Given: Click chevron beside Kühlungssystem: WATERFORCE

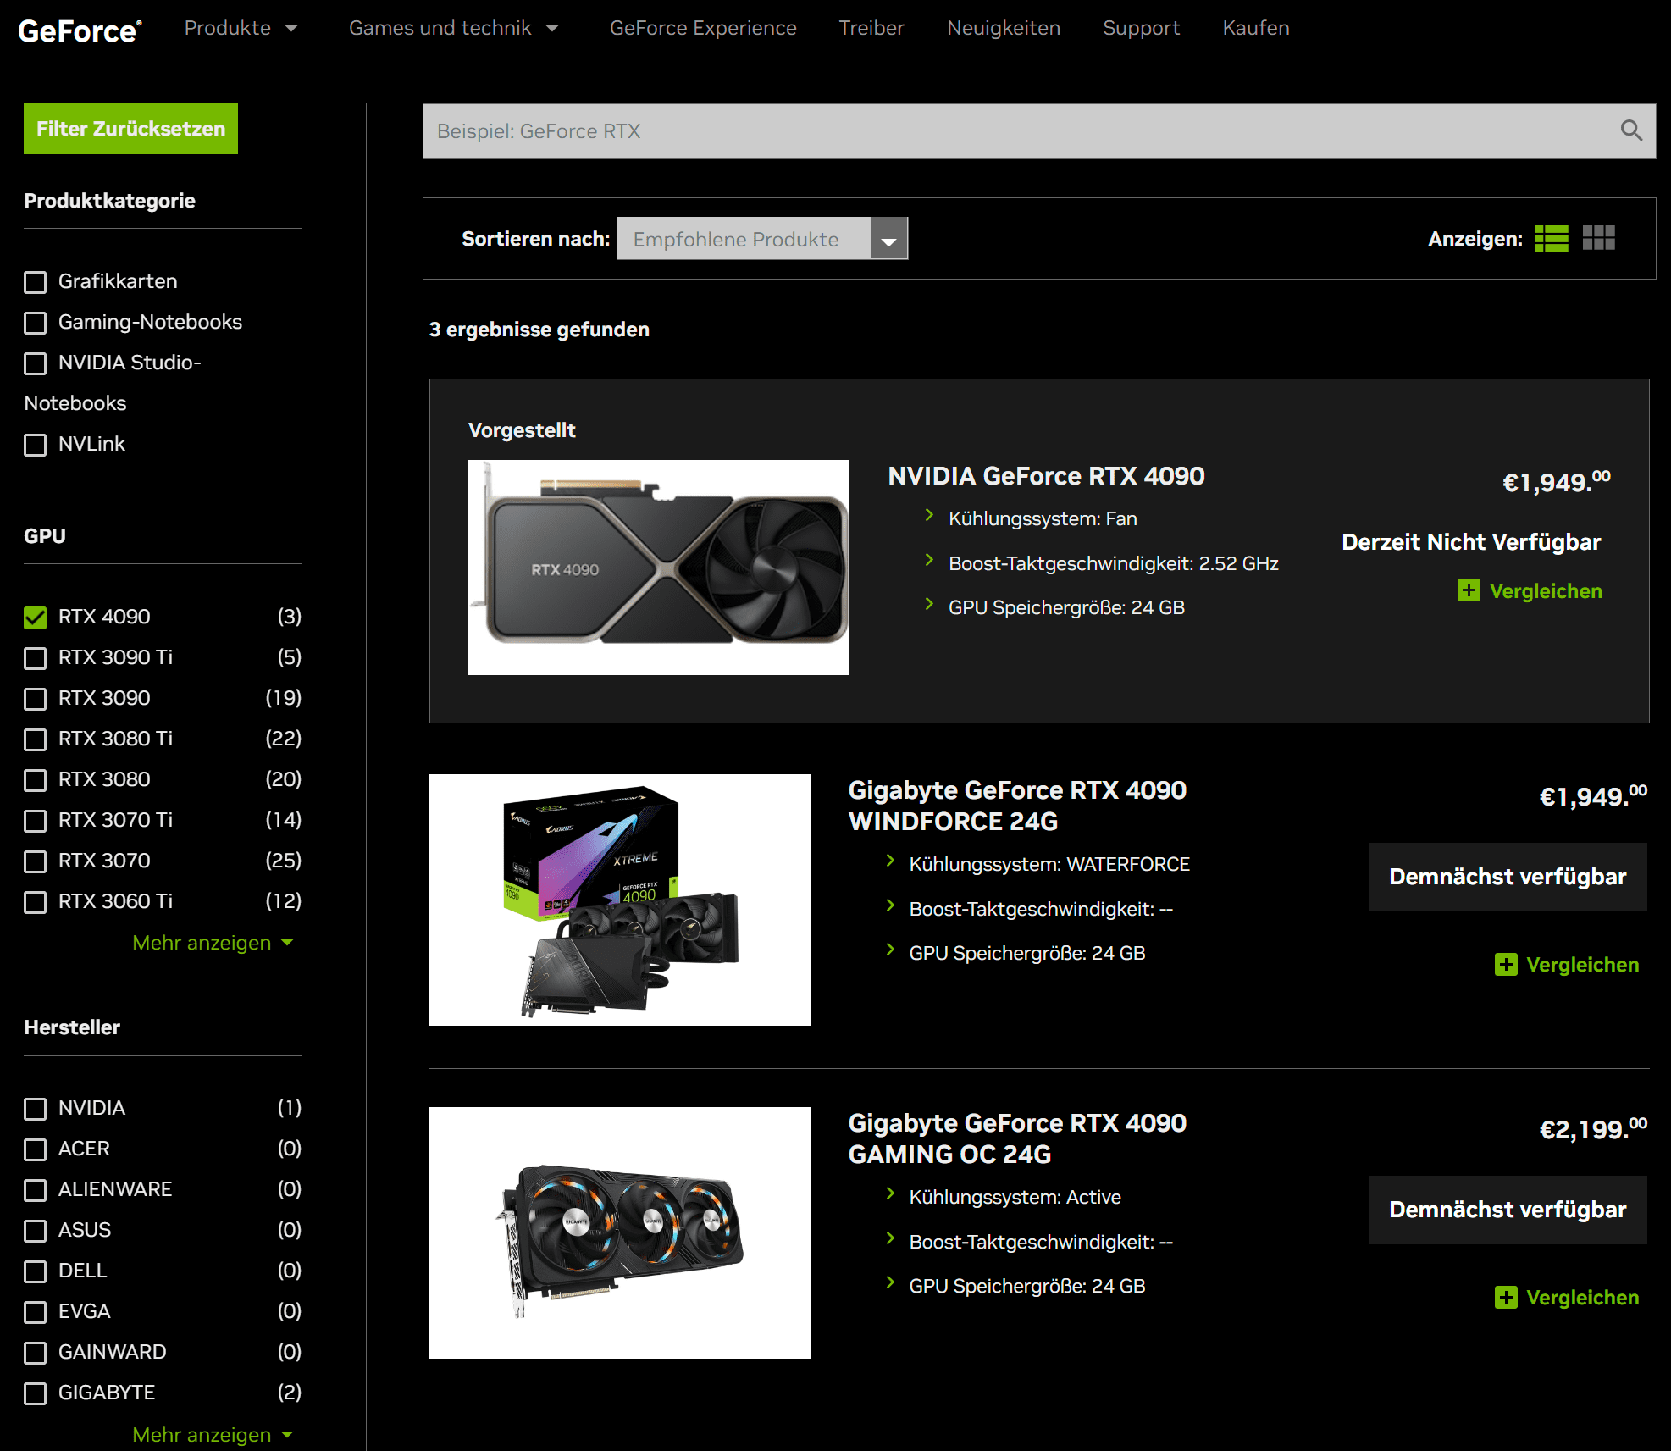Looking at the screenshot, I should (x=890, y=861).
